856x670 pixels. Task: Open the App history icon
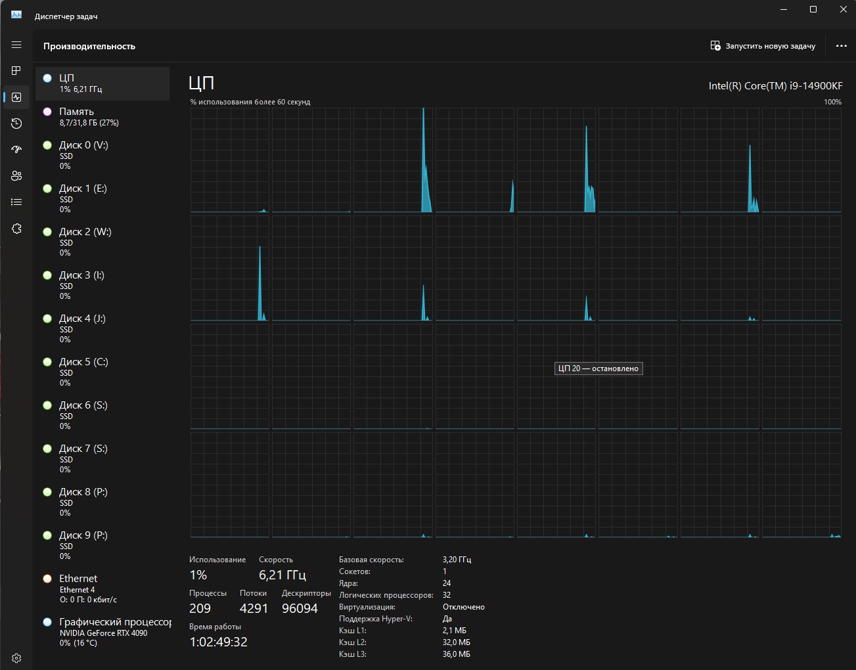[x=16, y=123]
